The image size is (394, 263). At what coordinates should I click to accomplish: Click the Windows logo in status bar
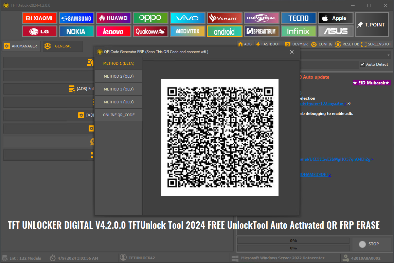(x=235, y=258)
